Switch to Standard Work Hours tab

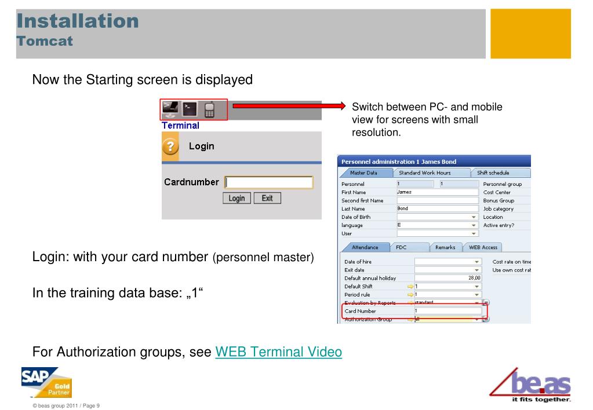pyautogui.click(x=425, y=173)
